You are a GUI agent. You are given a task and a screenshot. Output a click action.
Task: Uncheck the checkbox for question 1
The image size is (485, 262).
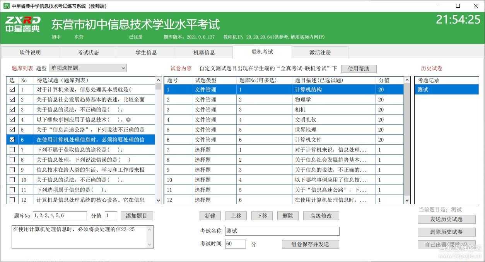[12, 89]
